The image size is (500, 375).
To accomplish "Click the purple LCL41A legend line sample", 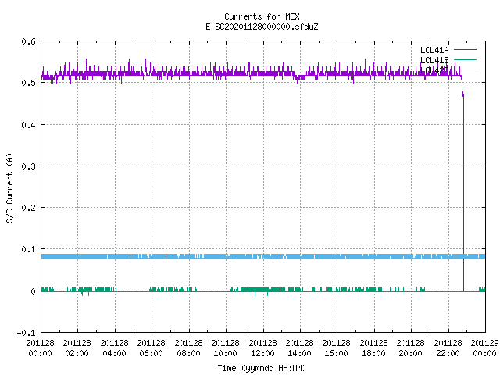I will pos(465,50).
